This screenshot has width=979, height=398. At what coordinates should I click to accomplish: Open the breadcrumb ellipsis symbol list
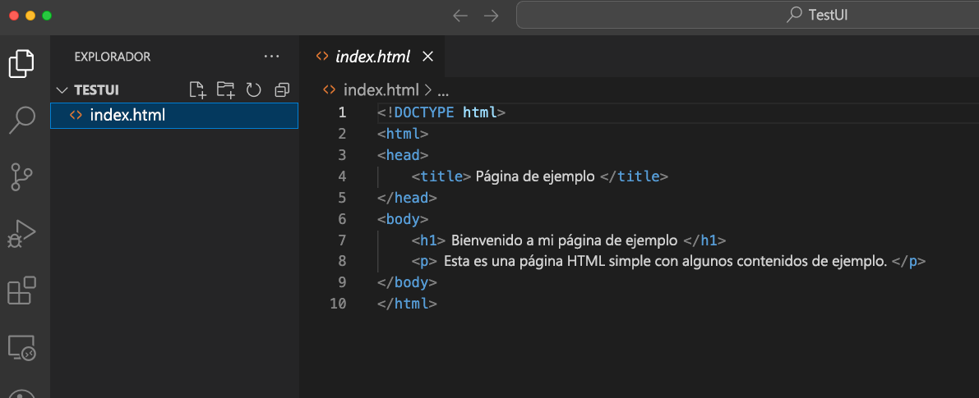point(443,91)
